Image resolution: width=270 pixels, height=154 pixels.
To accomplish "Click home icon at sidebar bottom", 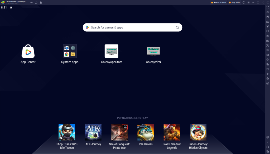I will pos(268,147).
